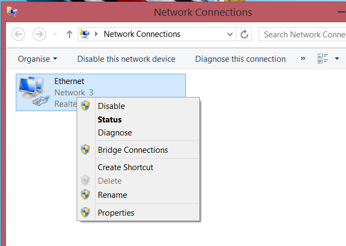Show more toolbar commands chevron
Viewport: 346px width, 246px height.
click(x=303, y=59)
